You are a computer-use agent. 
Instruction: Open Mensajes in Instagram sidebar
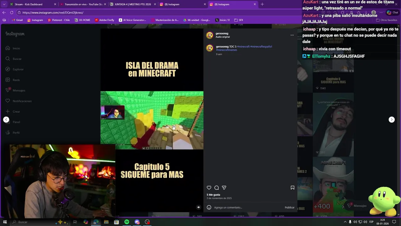click(15, 90)
